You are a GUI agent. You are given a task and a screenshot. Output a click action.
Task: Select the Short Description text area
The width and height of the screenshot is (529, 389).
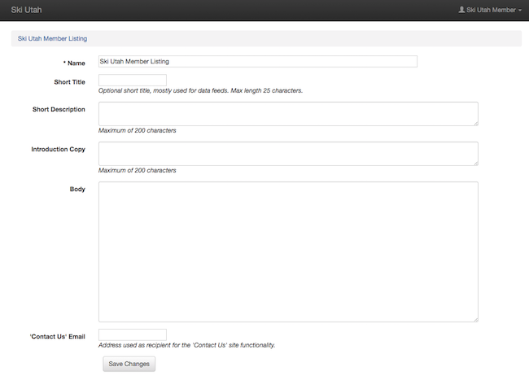287,113
